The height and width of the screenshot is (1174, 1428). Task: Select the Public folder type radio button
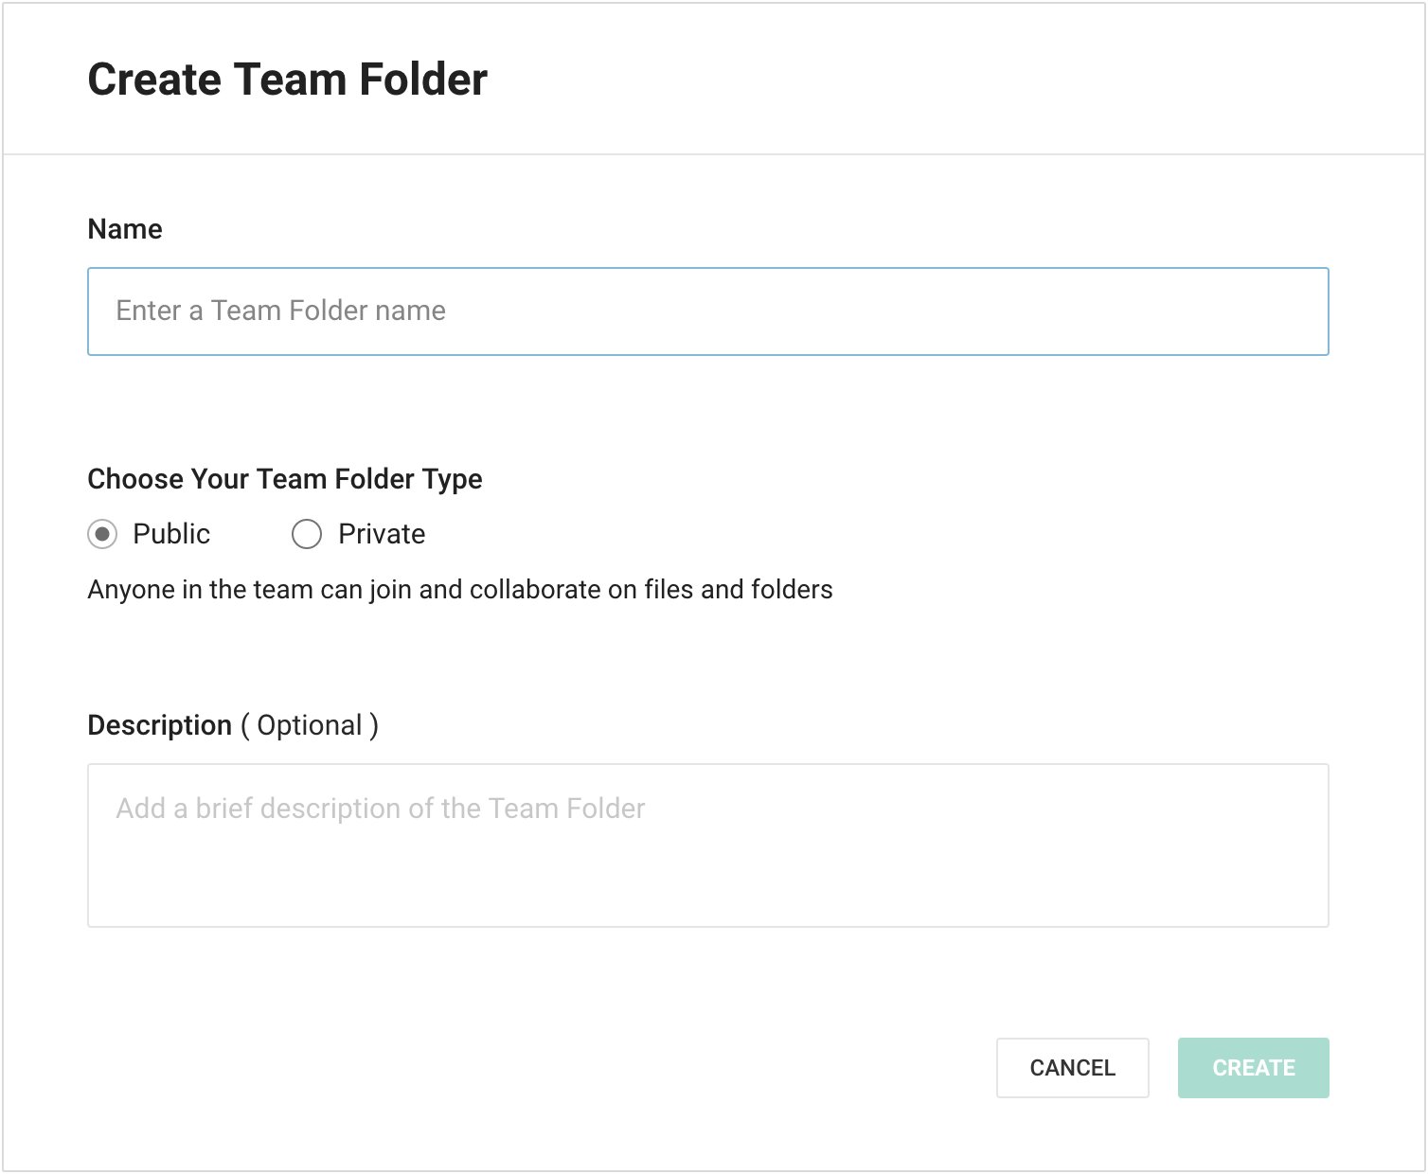[x=102, y=534]
